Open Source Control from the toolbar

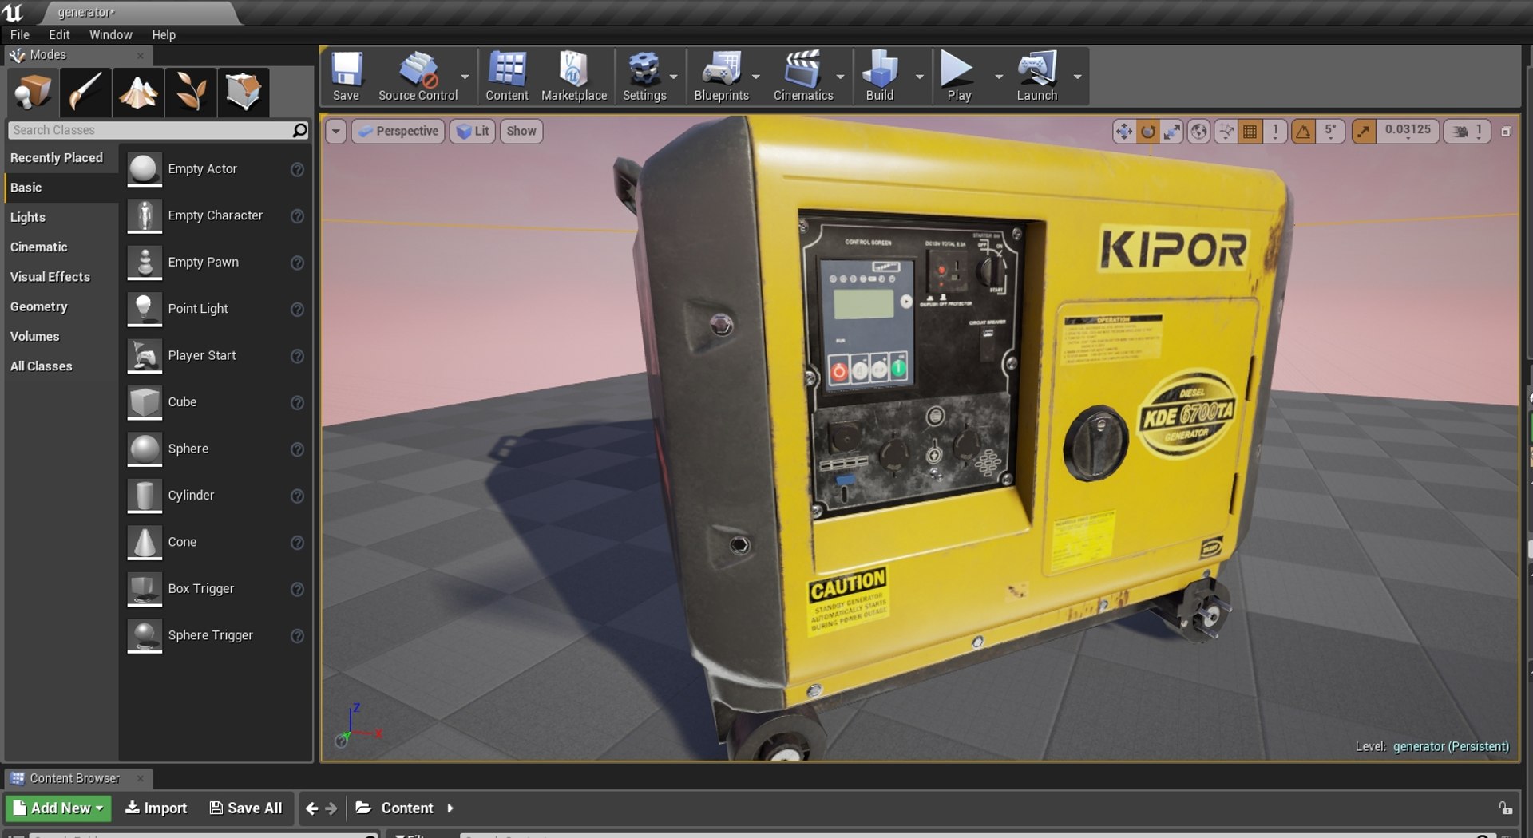418,77
